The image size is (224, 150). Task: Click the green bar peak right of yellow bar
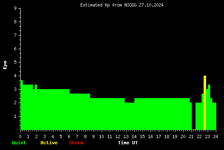pyautogui.click(x=209, y=107)
